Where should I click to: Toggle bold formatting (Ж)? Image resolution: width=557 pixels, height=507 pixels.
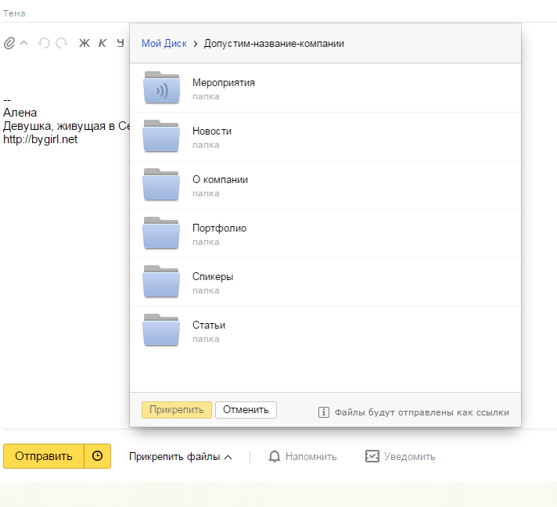coord(84,43)
